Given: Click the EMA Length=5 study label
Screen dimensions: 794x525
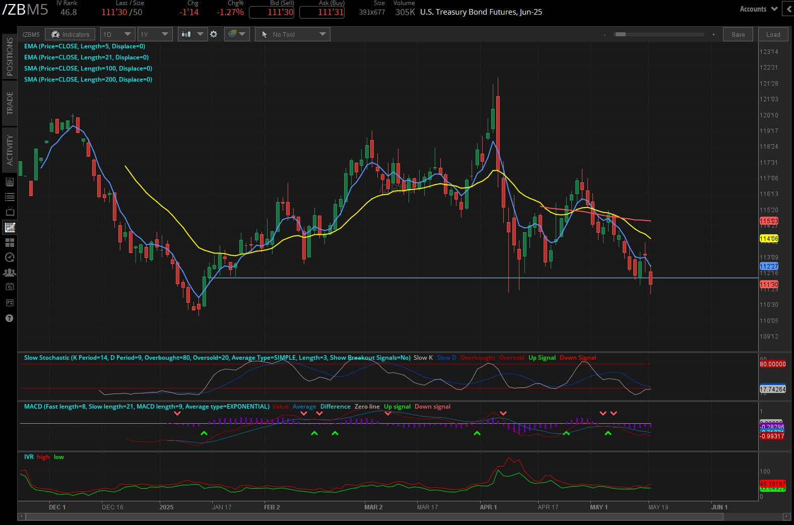Looking at the screenshot, I should click(85, 46).
